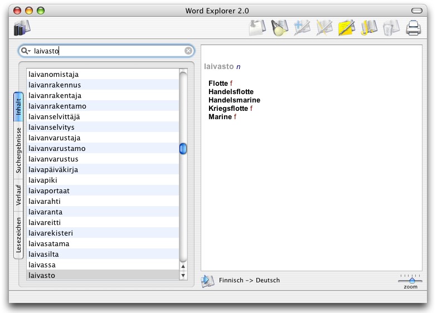Select laivanvarustus in the word list
This screenshot has height=313, width=442.
tap(103, 159)
